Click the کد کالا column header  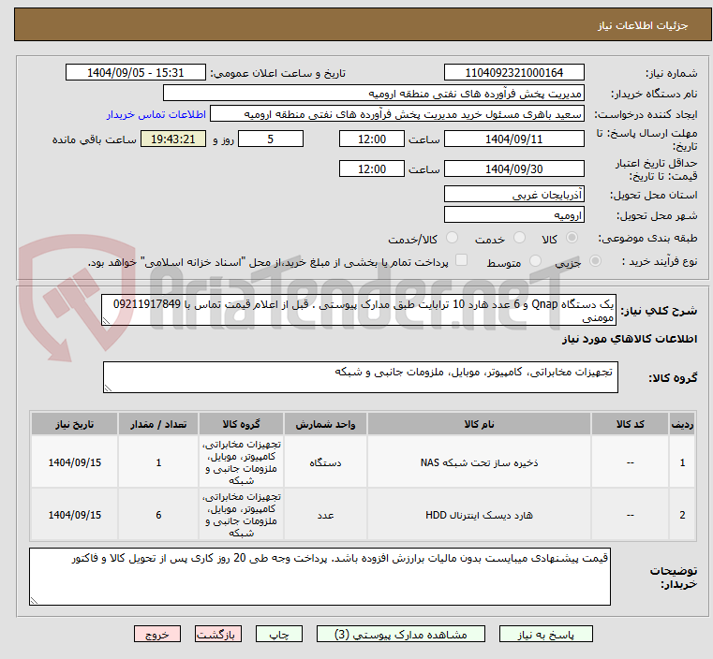630,424
